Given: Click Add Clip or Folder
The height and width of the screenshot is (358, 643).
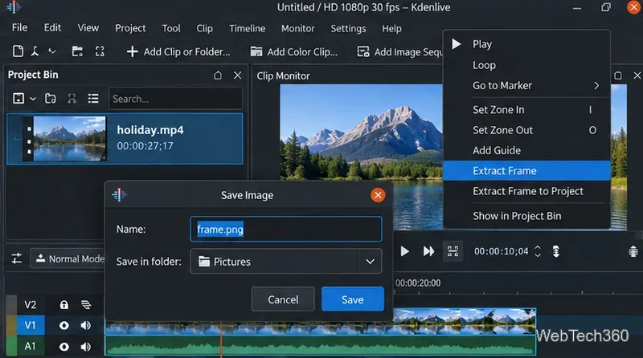Looking at the screenshot, I should pos(178,51).
